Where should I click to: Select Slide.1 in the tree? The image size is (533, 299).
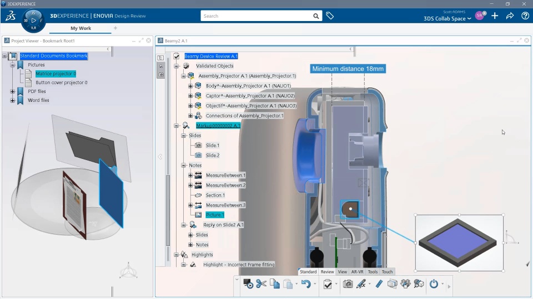(x=213, y=146)
